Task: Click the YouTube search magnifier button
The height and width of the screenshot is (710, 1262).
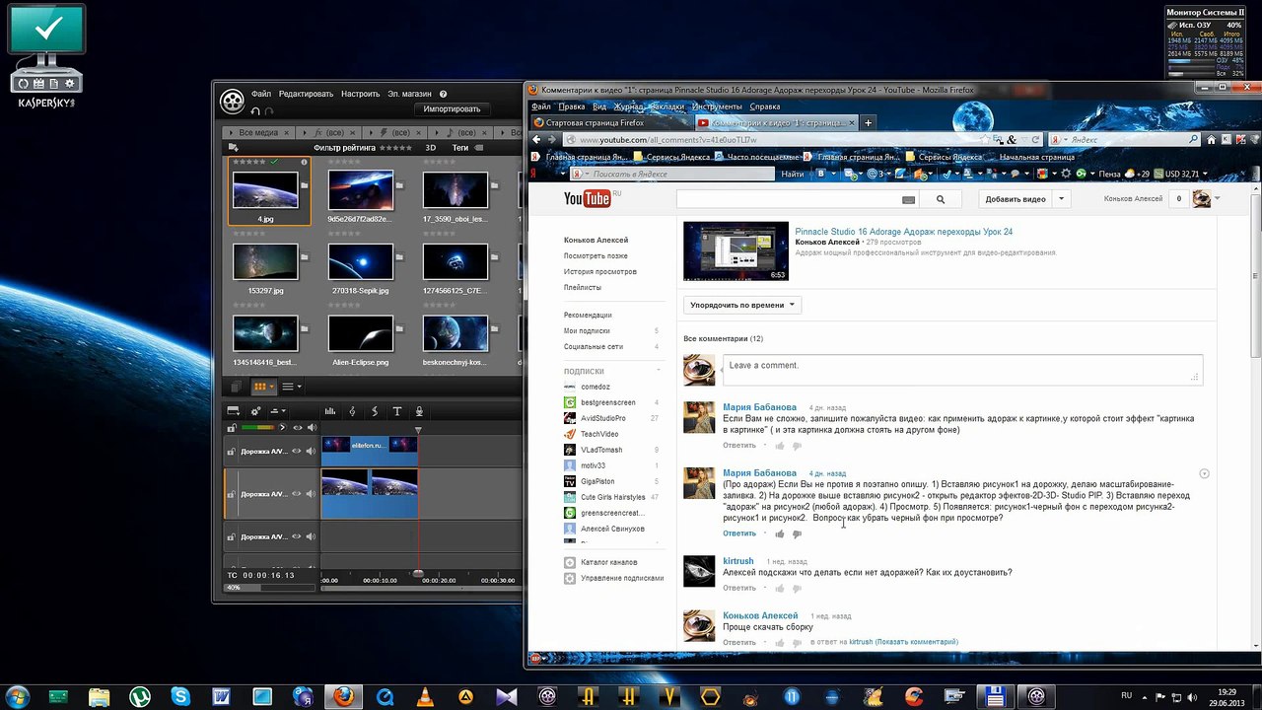Action: pos(941,199)
